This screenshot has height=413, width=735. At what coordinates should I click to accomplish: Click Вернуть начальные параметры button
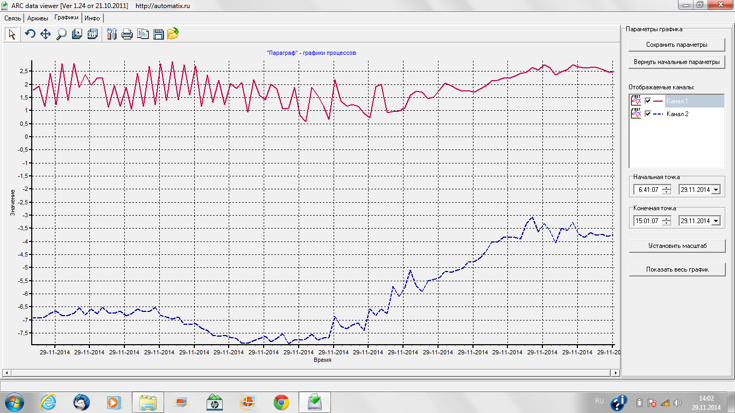coord(677,62)
